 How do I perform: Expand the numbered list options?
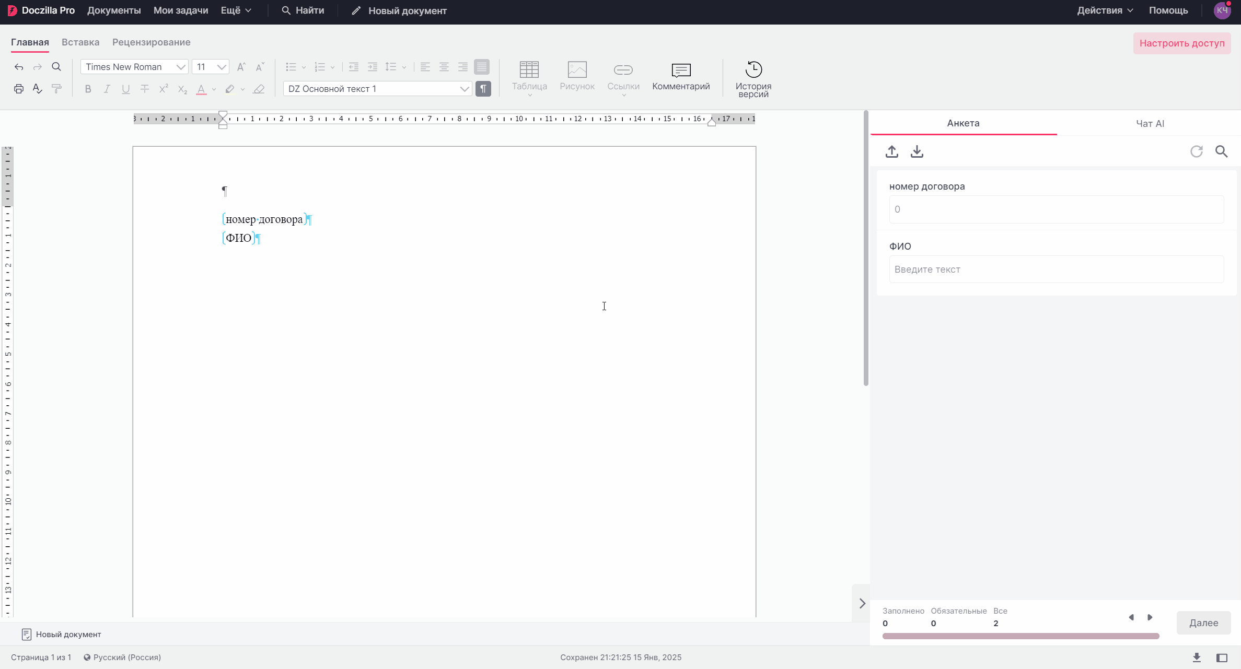pyautogui.click(x=332, y=67)
